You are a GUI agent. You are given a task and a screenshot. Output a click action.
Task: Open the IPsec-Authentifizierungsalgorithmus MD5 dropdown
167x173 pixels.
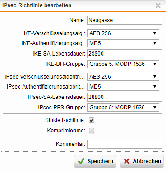[123, 87]
